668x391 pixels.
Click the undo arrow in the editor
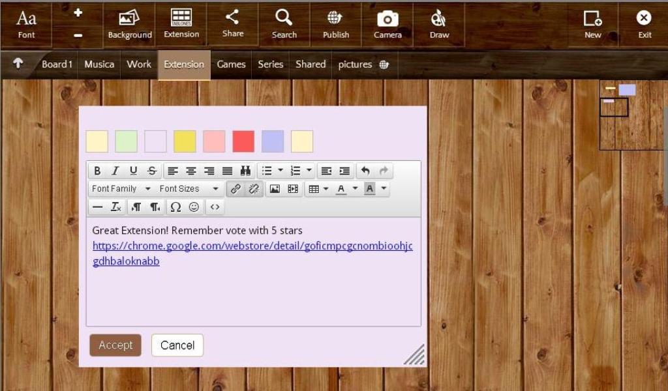(x=365, y=171)
